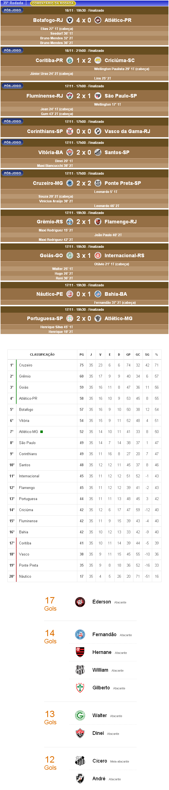Click the Fluminense-RJ team name
169x790 pixels.
click(45, 96)
